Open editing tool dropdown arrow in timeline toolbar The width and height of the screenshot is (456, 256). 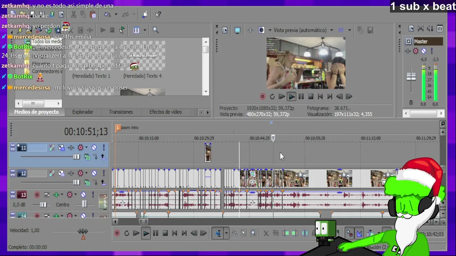point(226,233)
